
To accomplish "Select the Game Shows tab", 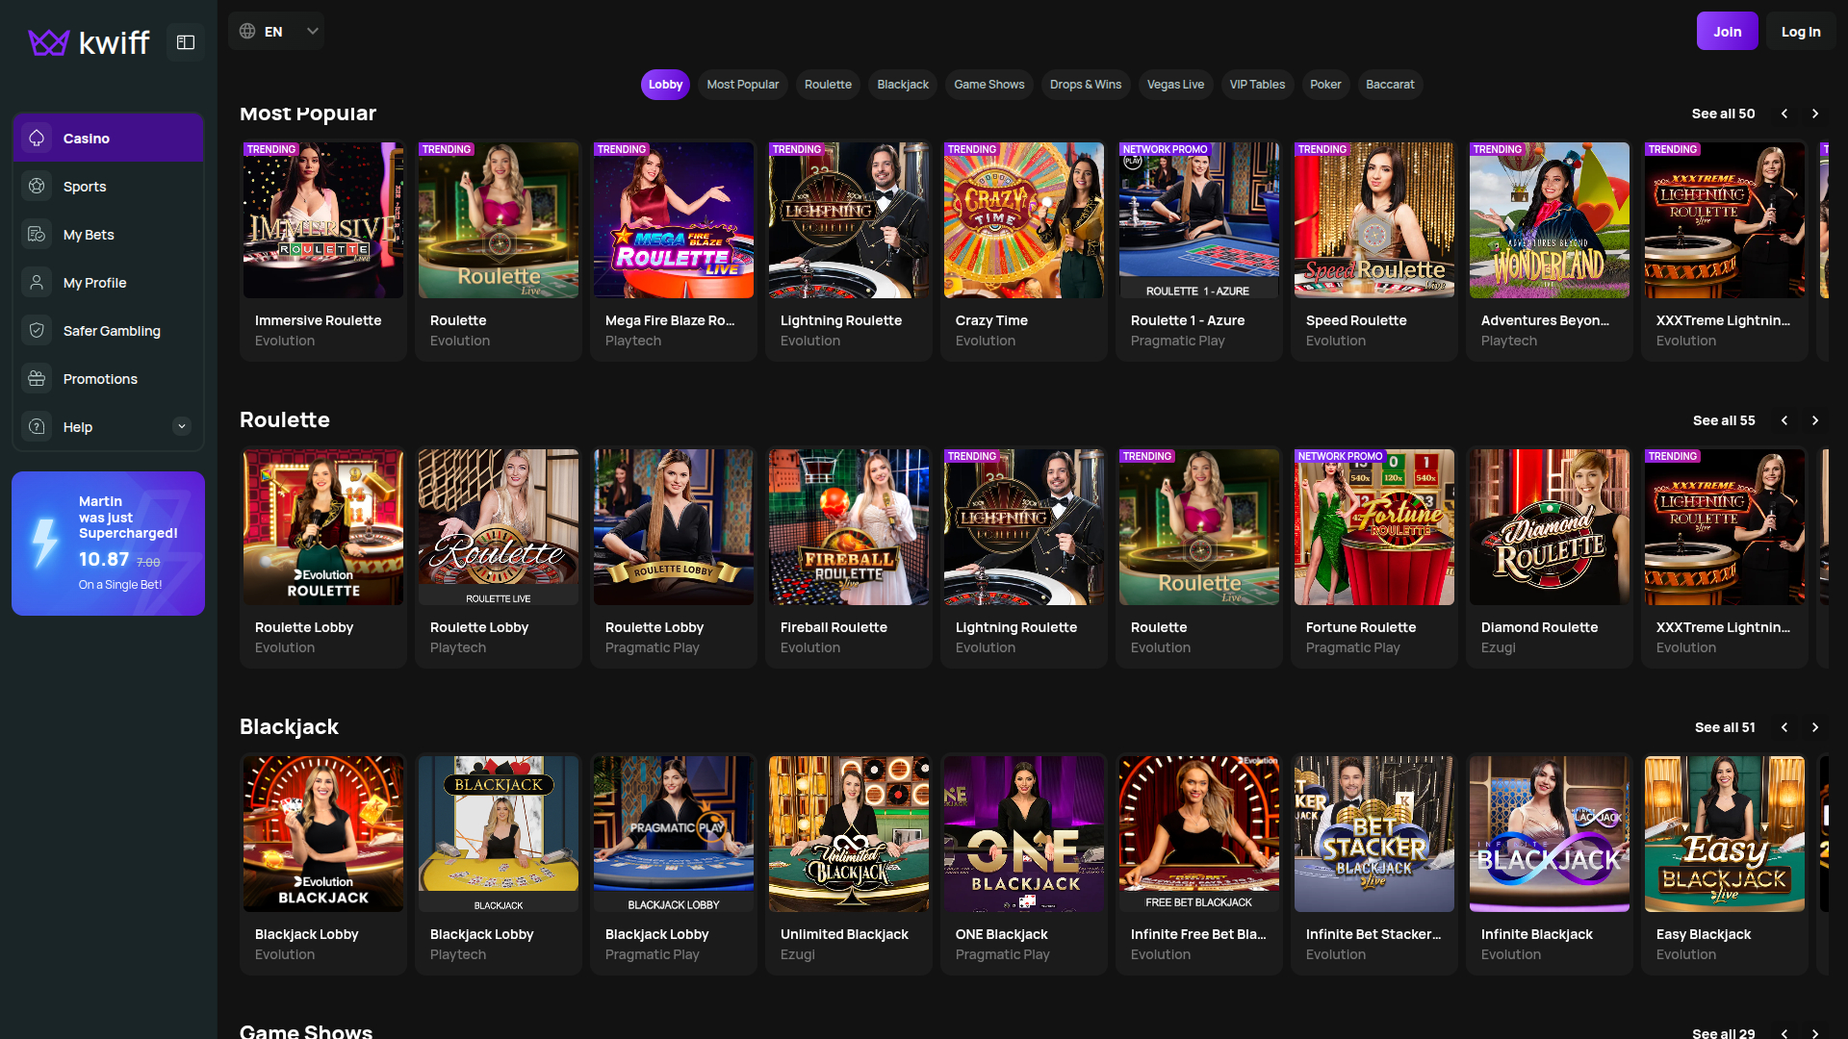I will tap(988, 85).
